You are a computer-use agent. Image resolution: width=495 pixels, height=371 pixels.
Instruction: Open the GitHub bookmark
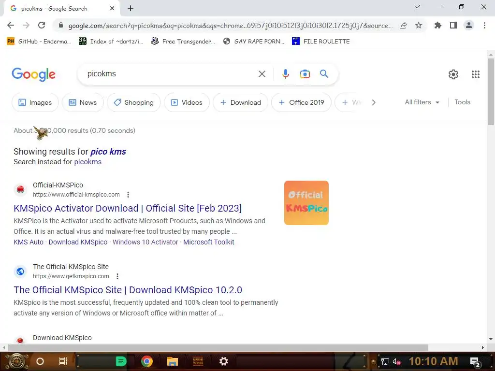[x=39, y=42]
